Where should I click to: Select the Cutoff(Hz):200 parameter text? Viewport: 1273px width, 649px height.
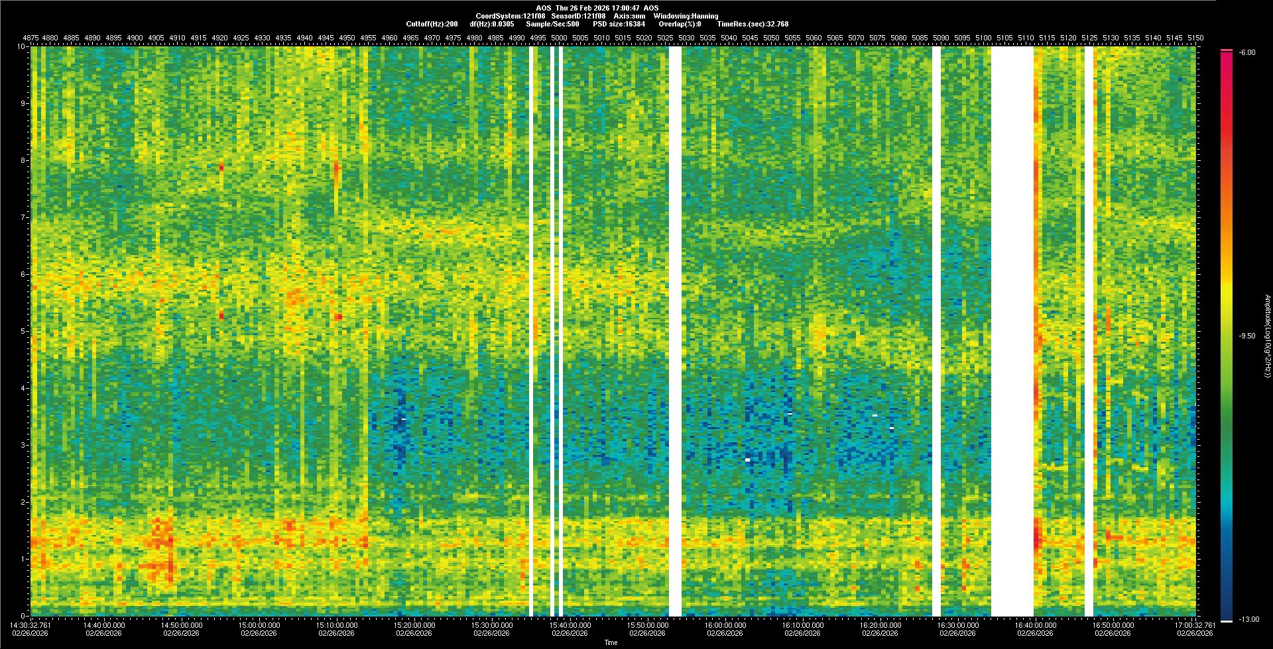(x=432, y=24)
